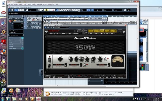Open the Project menu
This screenshot has height=101, width=162.
pyautogui.click(x=16, y=4)
